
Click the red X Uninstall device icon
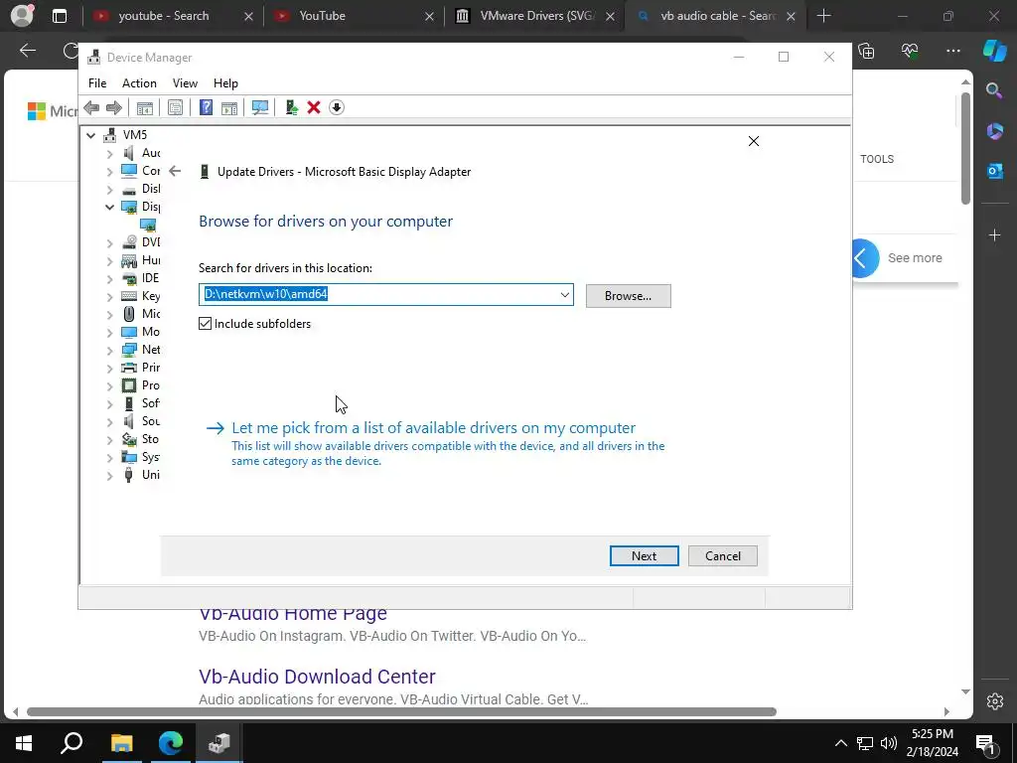pyautogui.click(x=314, y=107)
